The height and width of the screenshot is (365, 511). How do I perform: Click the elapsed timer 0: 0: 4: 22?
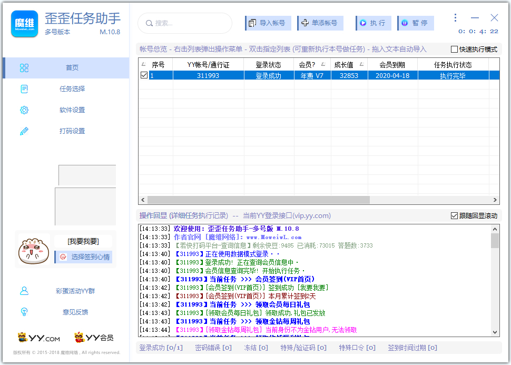(x=478, y=31)
